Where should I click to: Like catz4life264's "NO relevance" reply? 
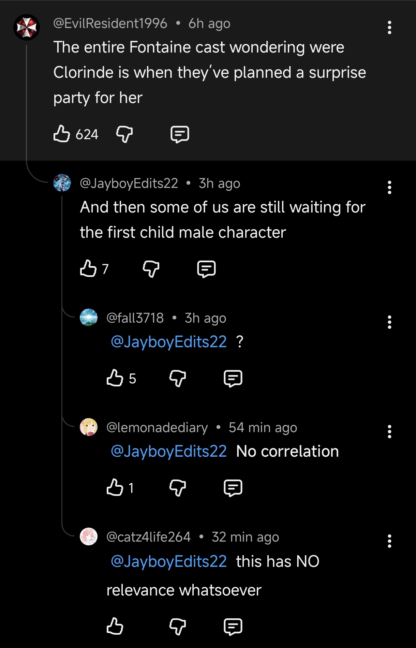pyautogui.click(x=115, y=626)
